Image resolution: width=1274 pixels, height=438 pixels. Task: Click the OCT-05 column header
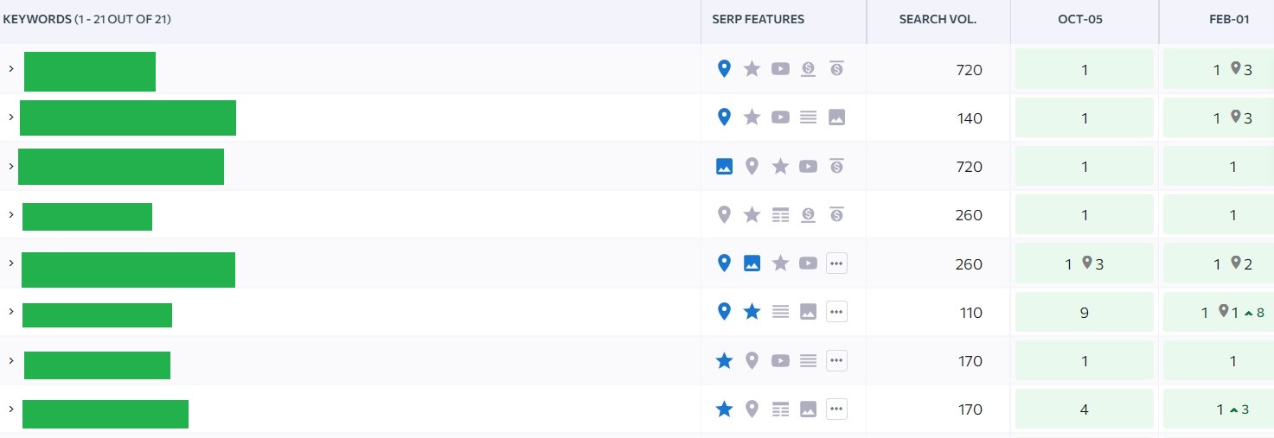[1084, 19]
